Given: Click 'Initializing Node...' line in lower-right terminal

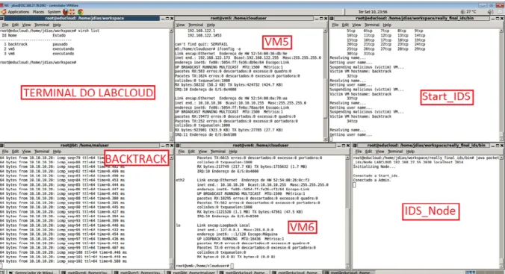Looking at the screenshot, I should (x=374, y=166).
